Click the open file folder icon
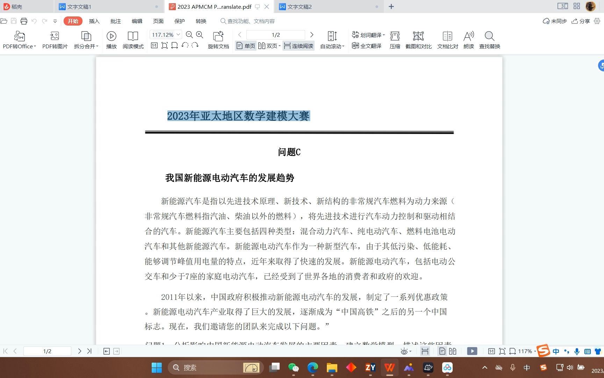 click(x=4, y=21)
